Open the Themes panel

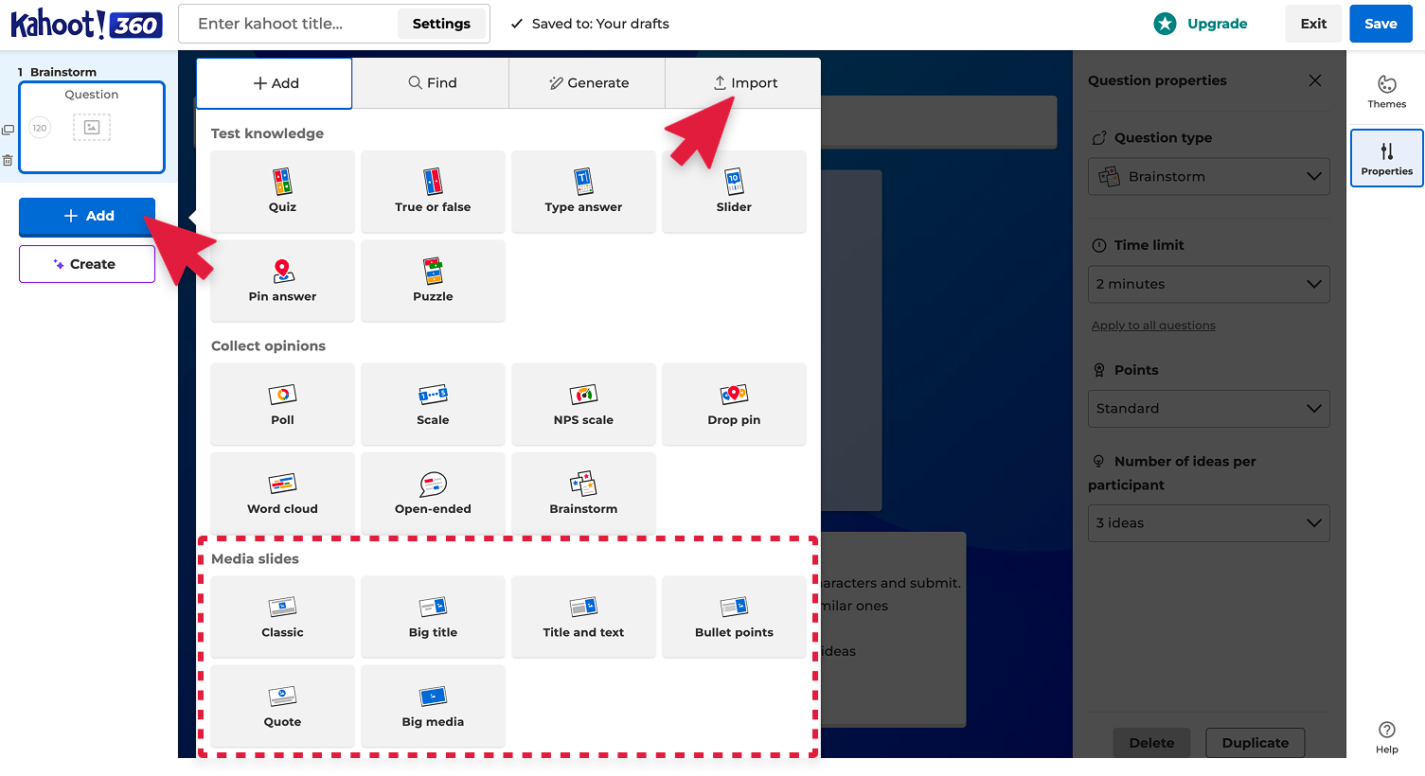coord(1386,92)
